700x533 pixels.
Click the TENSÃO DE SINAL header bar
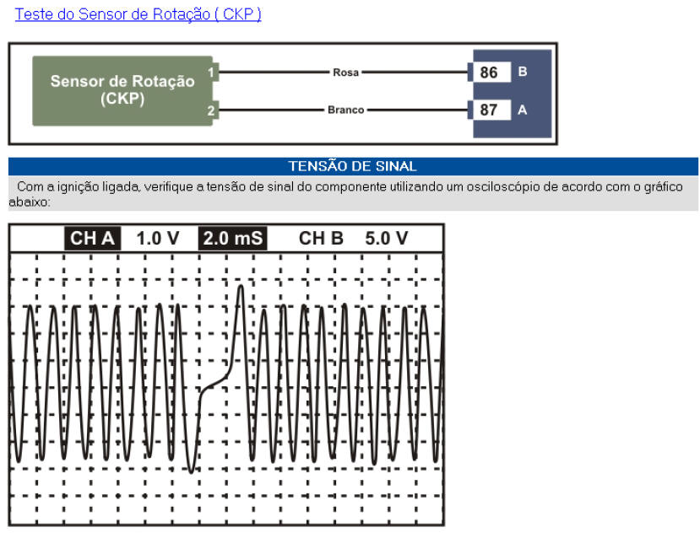click(353, 166)
